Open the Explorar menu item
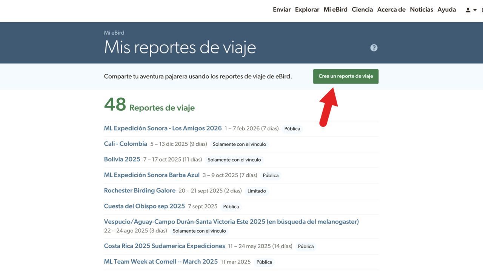The height and width of the screenshot is (271, 483). coord(307,10)
